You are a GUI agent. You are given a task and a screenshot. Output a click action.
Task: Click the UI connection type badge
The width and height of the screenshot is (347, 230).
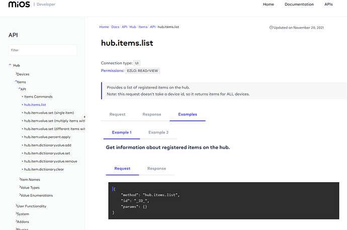(137, 63)
